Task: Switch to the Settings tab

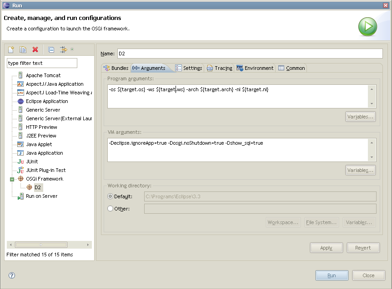Action: (x=189, y=68)
